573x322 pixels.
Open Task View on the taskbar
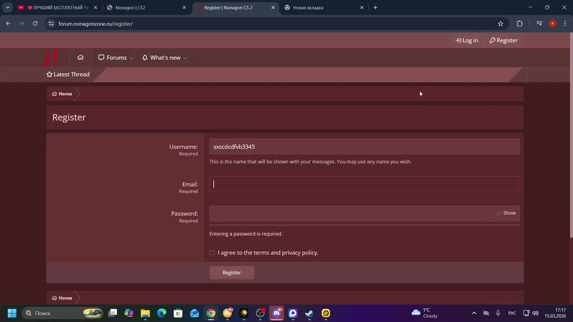pyautogui.click(x=112, y=313)
